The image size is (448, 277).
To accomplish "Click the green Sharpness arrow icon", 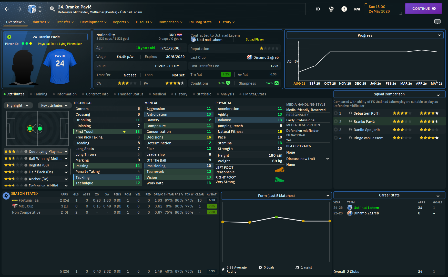I will [x=277, y=83].
